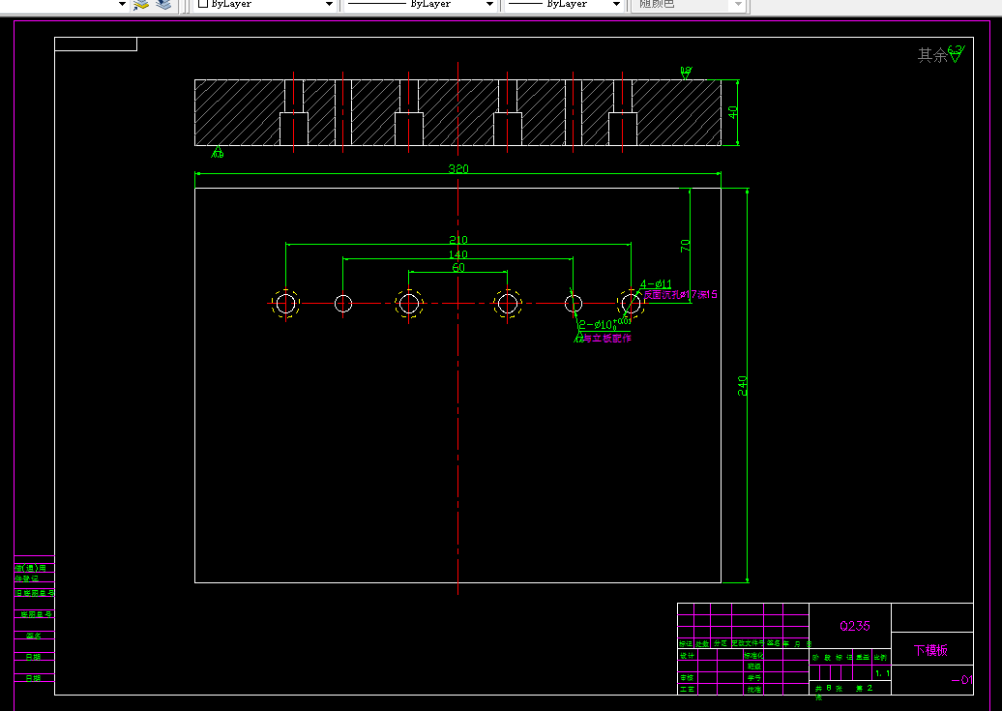1002x711 pixels.
Task: Select the 更改文件号 header text
Action: tap(748, 643)
